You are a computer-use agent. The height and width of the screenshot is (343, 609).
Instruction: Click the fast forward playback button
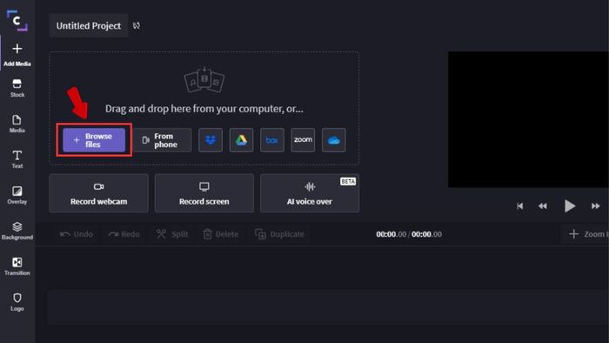click(595, 205)
